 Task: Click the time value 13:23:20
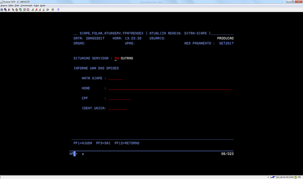point(133,38)
